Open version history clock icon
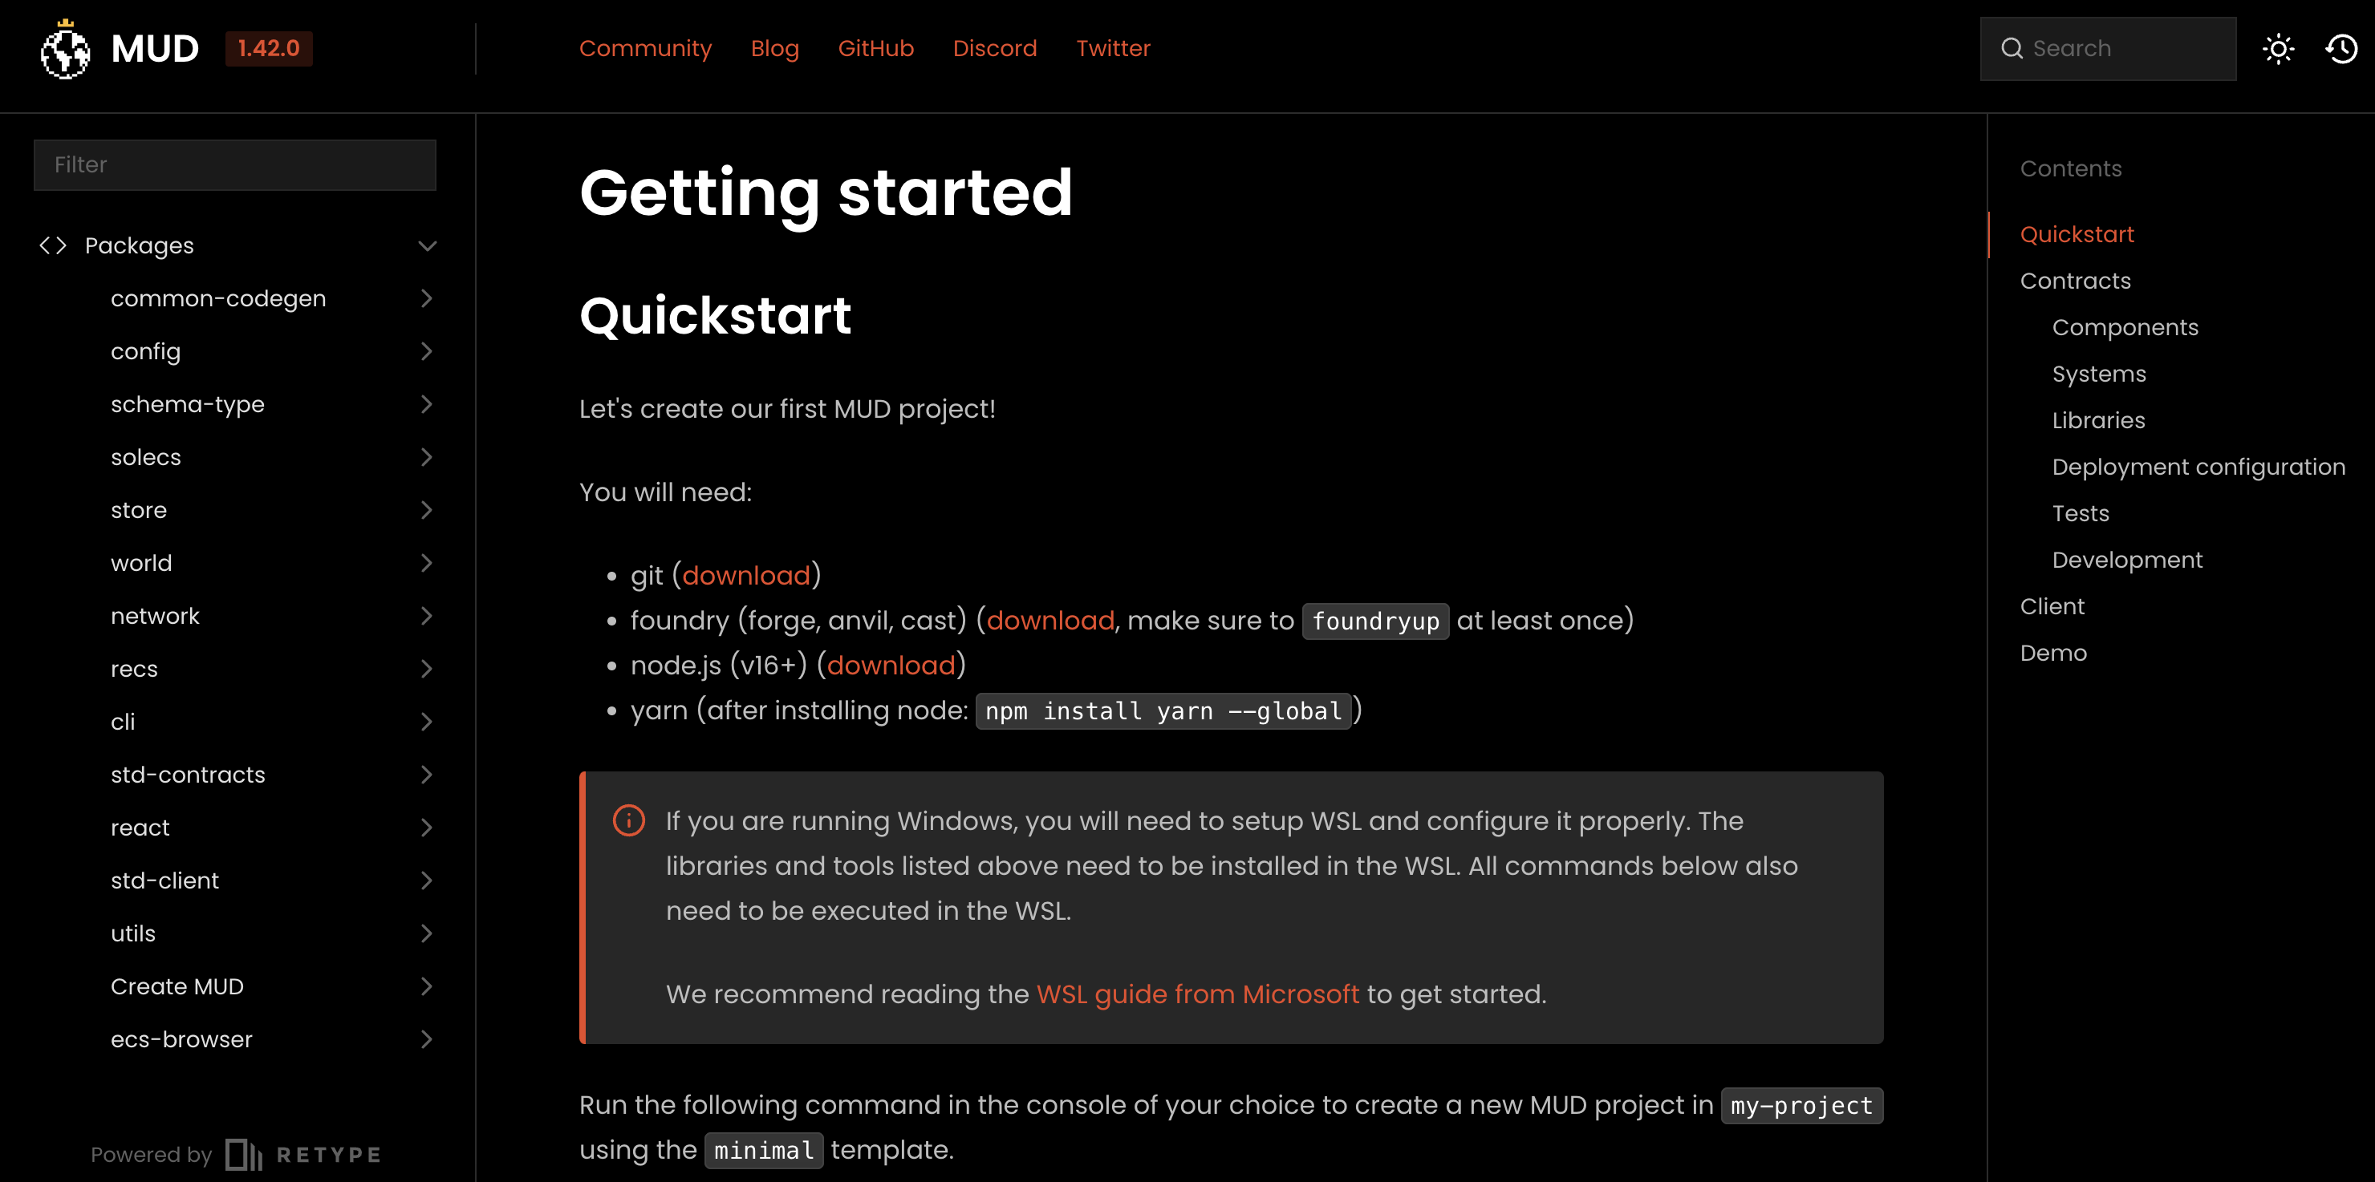The height and width of the screenshot is (1182, 2375). 2340,49
